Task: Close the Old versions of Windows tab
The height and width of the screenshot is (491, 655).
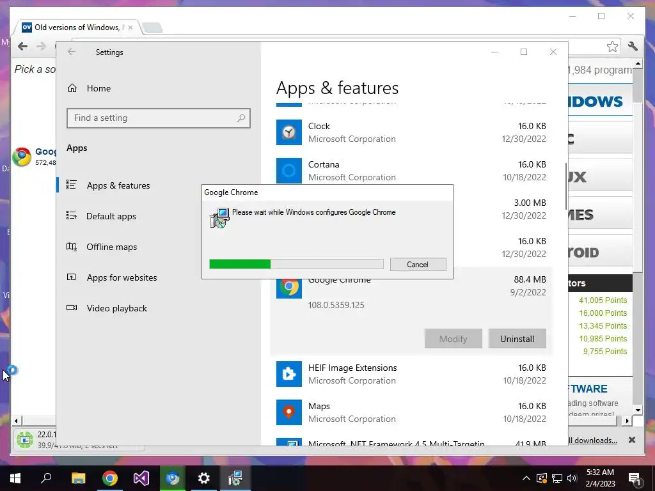Action: click(x=130, y=27)
